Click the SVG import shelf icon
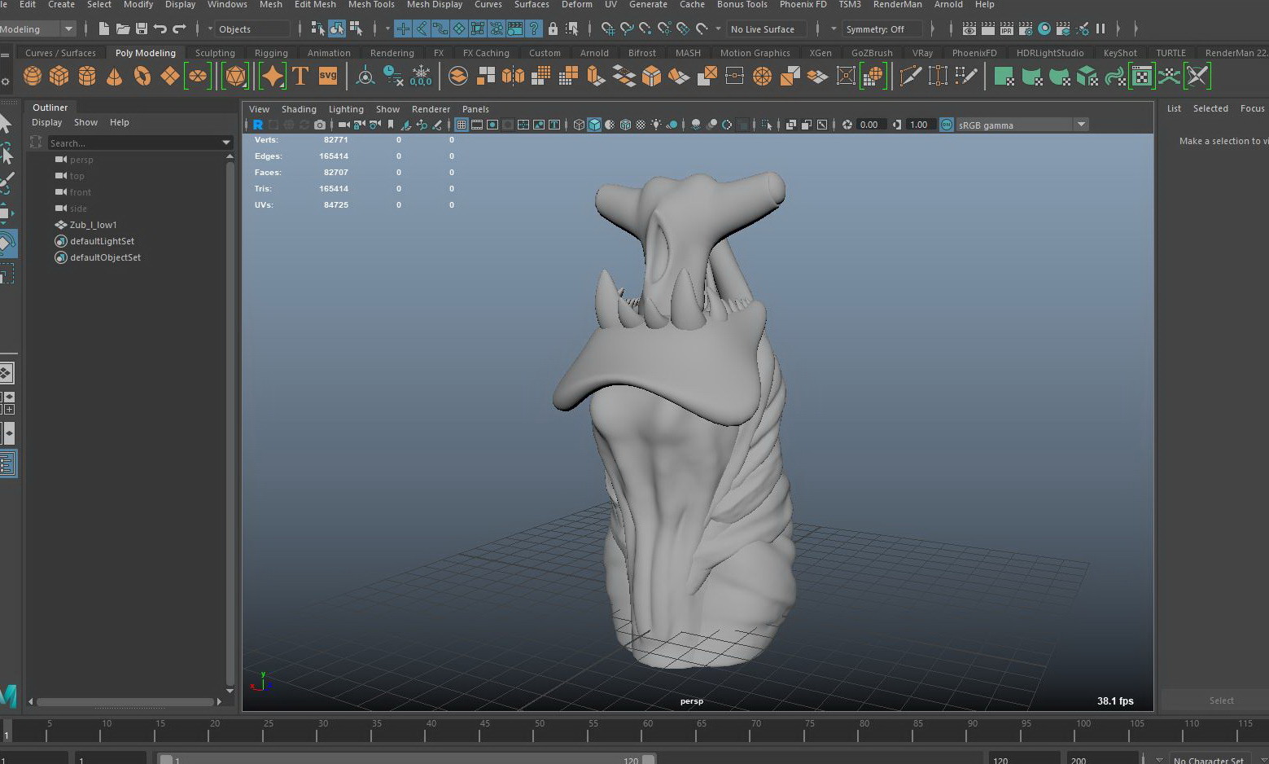The width and height of the screenshot is (1269, 764). click(328, 77)
